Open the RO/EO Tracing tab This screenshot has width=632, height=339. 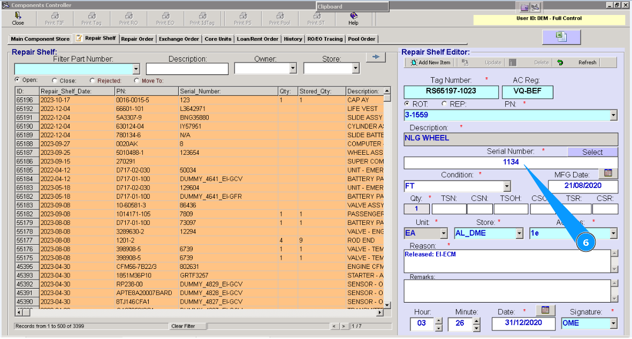pos(325,39)
